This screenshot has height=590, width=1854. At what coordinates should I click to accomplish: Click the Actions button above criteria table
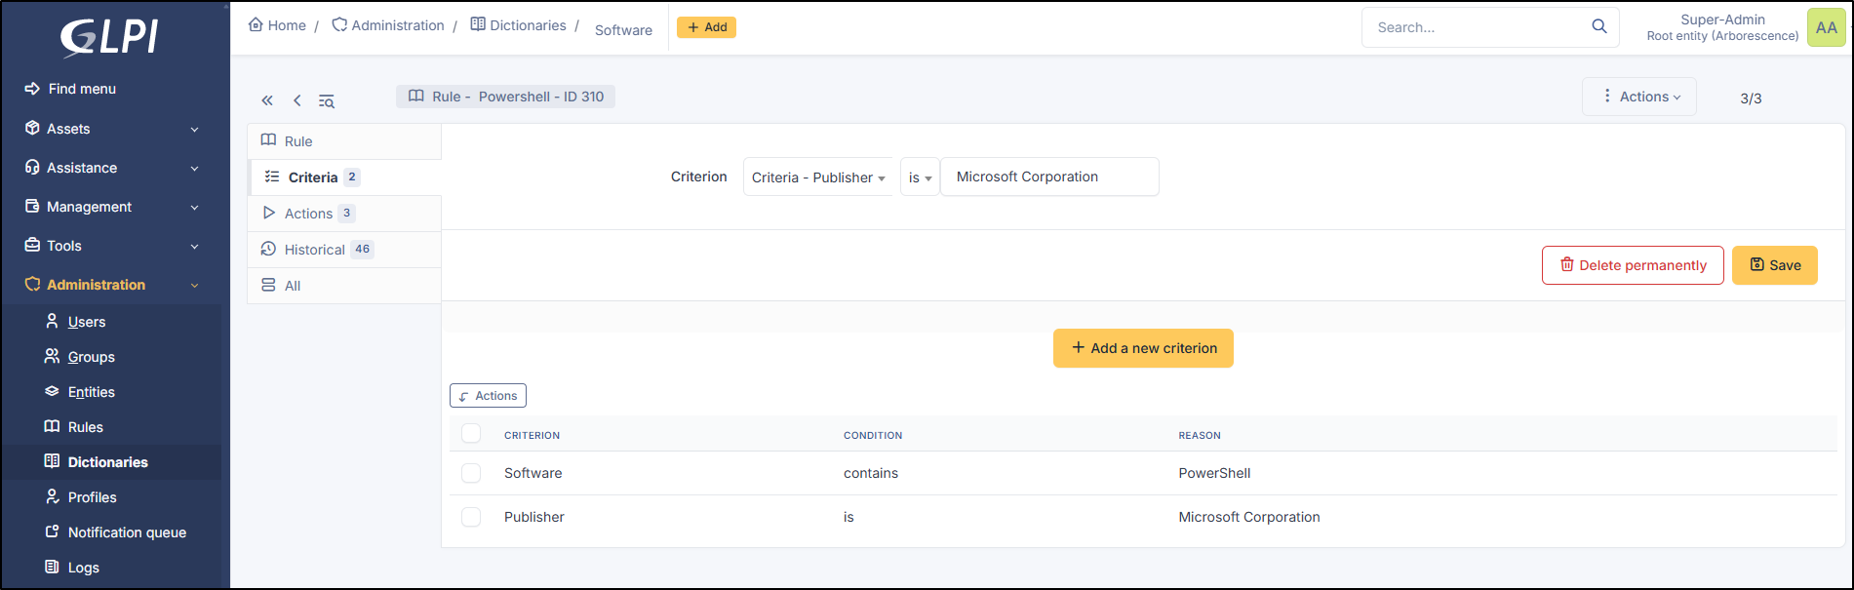tap(488, 396)
